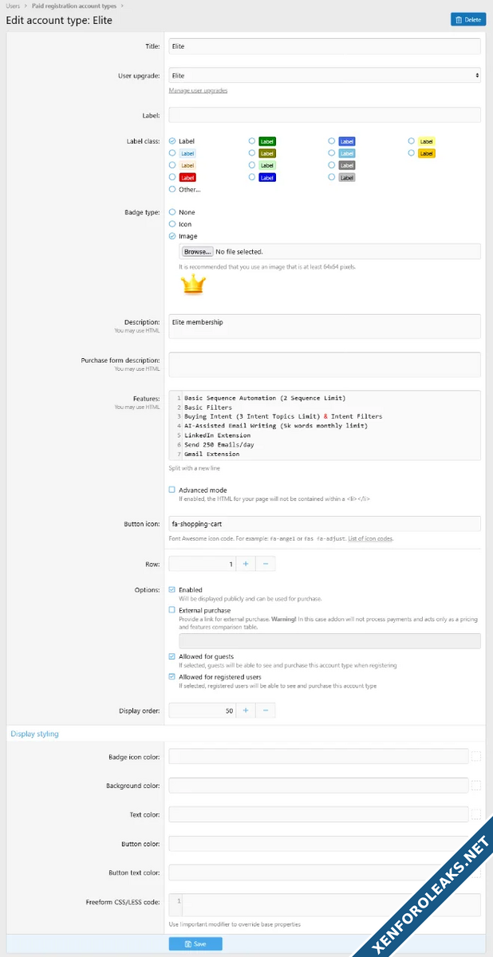Open the Badge icon color picker swatch

pyautogui.click(x=476, y=757)
